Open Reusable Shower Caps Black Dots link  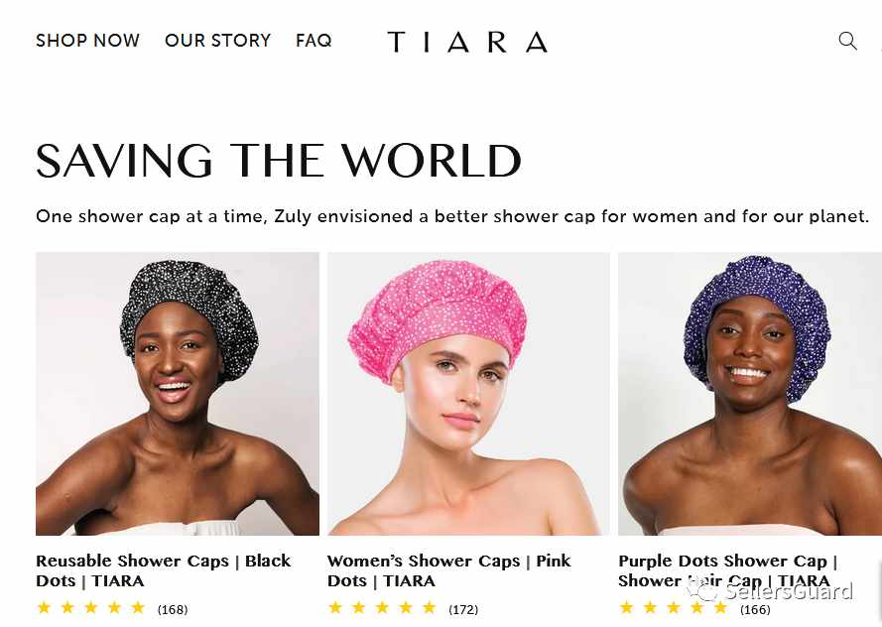click(163, 570)
